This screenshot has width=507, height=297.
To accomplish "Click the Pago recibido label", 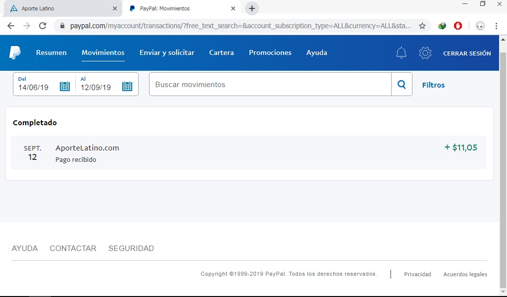I will click(76, 160).
